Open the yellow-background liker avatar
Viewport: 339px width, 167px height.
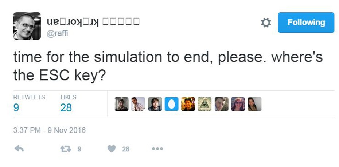[188, 104]
